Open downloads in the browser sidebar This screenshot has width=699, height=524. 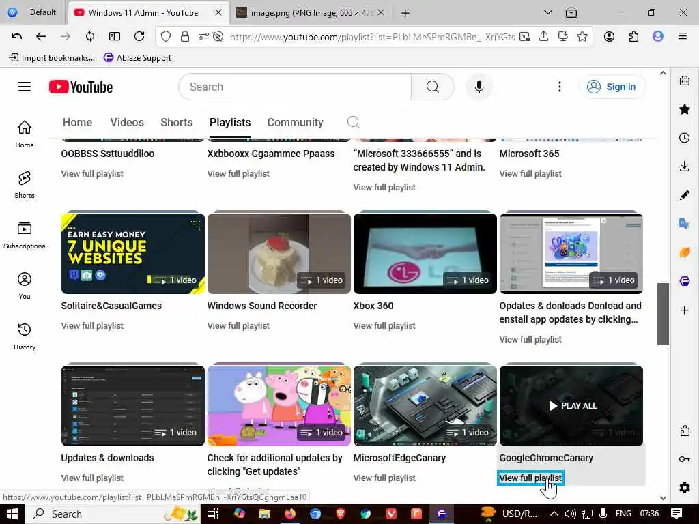tap(685, 166)
